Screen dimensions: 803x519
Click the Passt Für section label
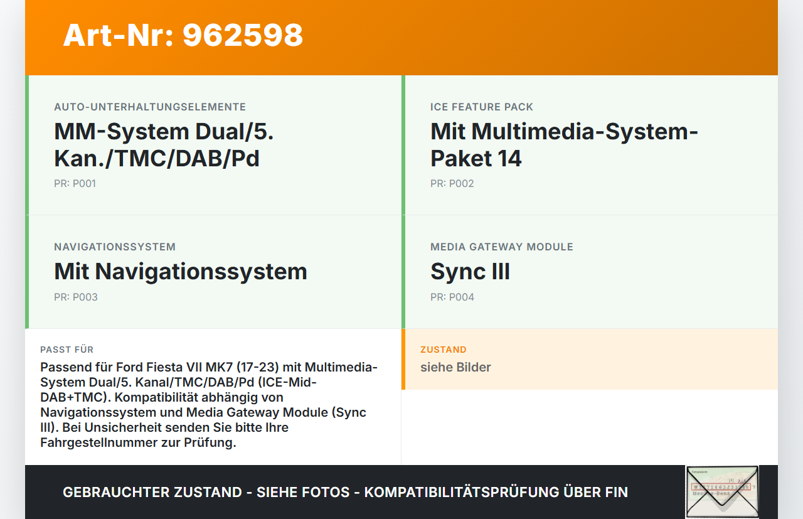point(66,350)
